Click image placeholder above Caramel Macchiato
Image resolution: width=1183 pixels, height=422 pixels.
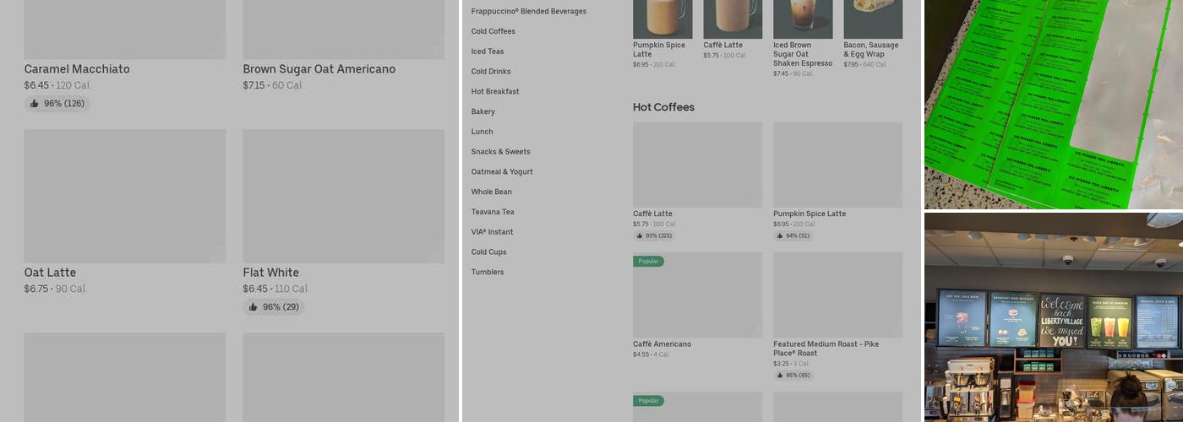coord(125,30)
